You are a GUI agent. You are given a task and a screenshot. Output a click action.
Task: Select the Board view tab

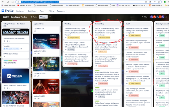pos(43,17)
